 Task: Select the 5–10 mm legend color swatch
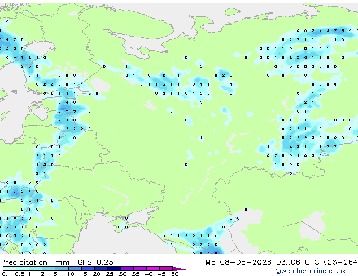coord(62,269)
